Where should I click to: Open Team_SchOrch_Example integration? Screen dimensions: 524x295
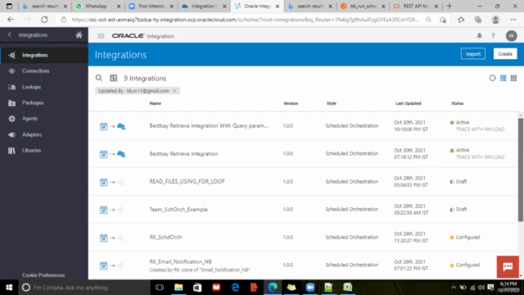pos(178,210)
